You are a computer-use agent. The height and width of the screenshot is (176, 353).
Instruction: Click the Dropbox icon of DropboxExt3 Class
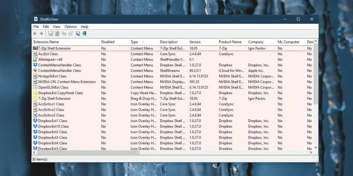click(35, 137)
